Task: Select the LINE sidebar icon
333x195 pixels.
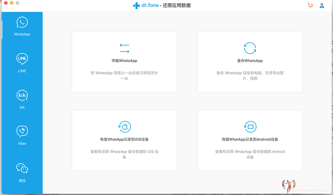Action: [22, 59]
